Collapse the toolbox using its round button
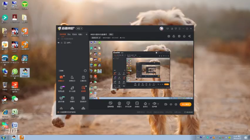The height and width of the screenshot is (140, 250). click(85, 71)
